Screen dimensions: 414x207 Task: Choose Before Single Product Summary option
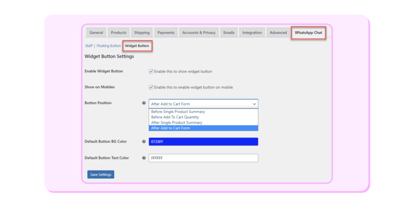pos(204,112)
